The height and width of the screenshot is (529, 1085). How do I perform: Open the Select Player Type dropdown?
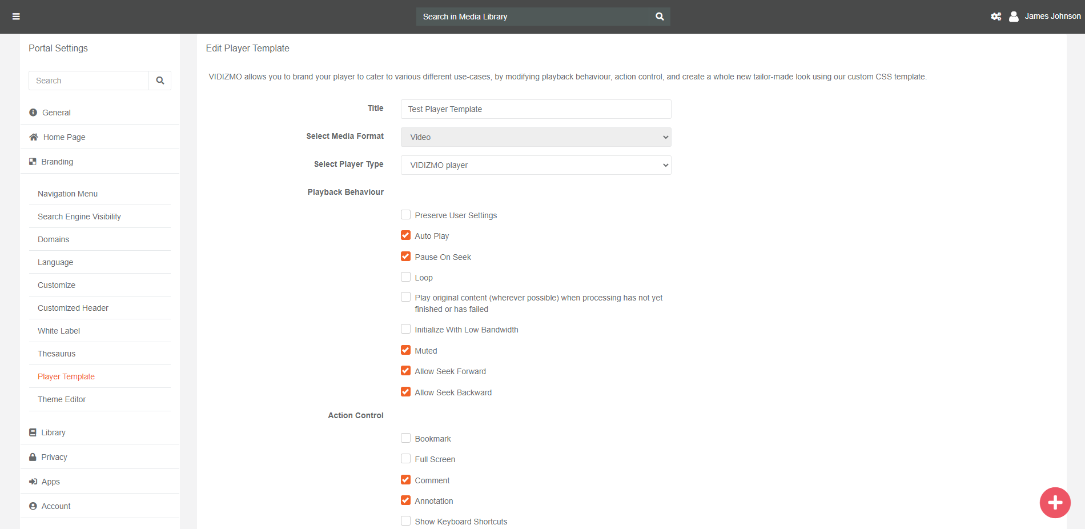click(536, 165)
